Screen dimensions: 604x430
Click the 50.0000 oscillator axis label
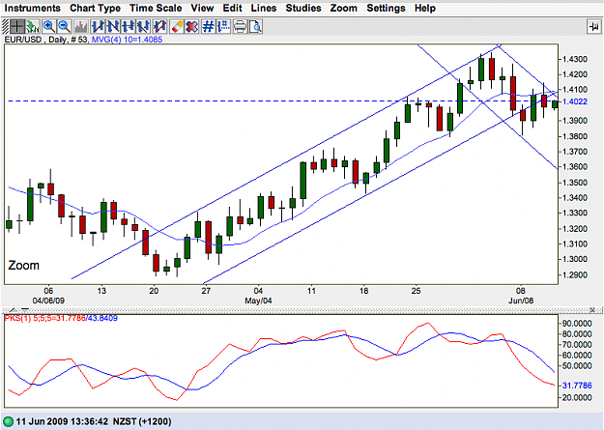pyautogui.click(x=577, y=365)
